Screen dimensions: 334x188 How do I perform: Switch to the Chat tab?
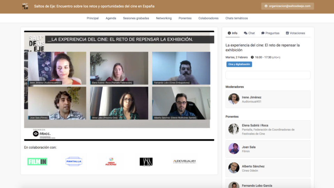249,33
